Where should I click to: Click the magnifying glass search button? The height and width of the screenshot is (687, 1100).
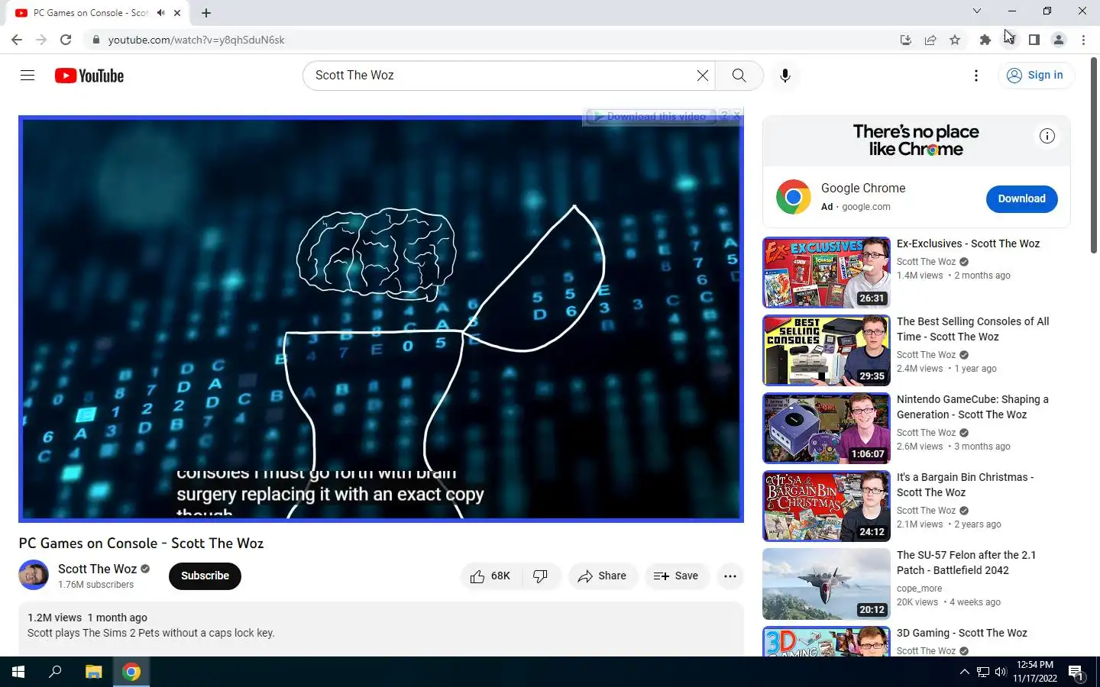[739, 76]
